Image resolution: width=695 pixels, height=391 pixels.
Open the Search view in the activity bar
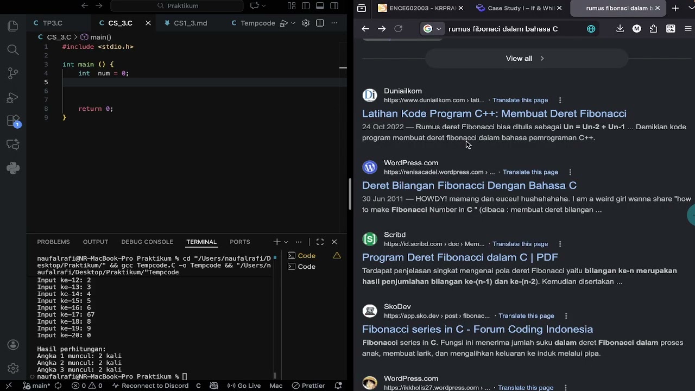coord(13,50)
